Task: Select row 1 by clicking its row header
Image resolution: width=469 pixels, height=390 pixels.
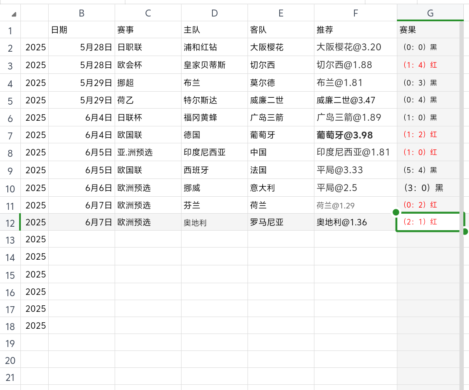Action: click(x=10, y=30)
